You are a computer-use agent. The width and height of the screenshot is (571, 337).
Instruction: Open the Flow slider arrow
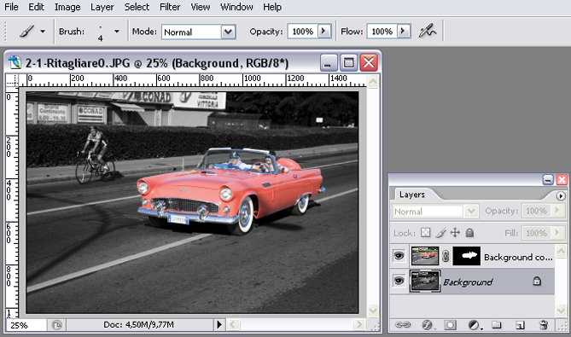(404, 32)
